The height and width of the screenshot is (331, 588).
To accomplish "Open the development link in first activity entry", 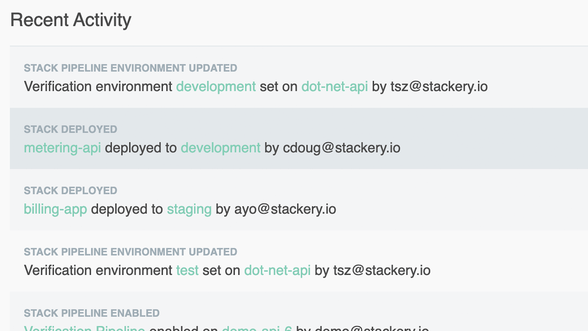I will (x=216, y=87).
